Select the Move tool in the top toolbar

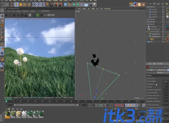(x=16, y=5)
